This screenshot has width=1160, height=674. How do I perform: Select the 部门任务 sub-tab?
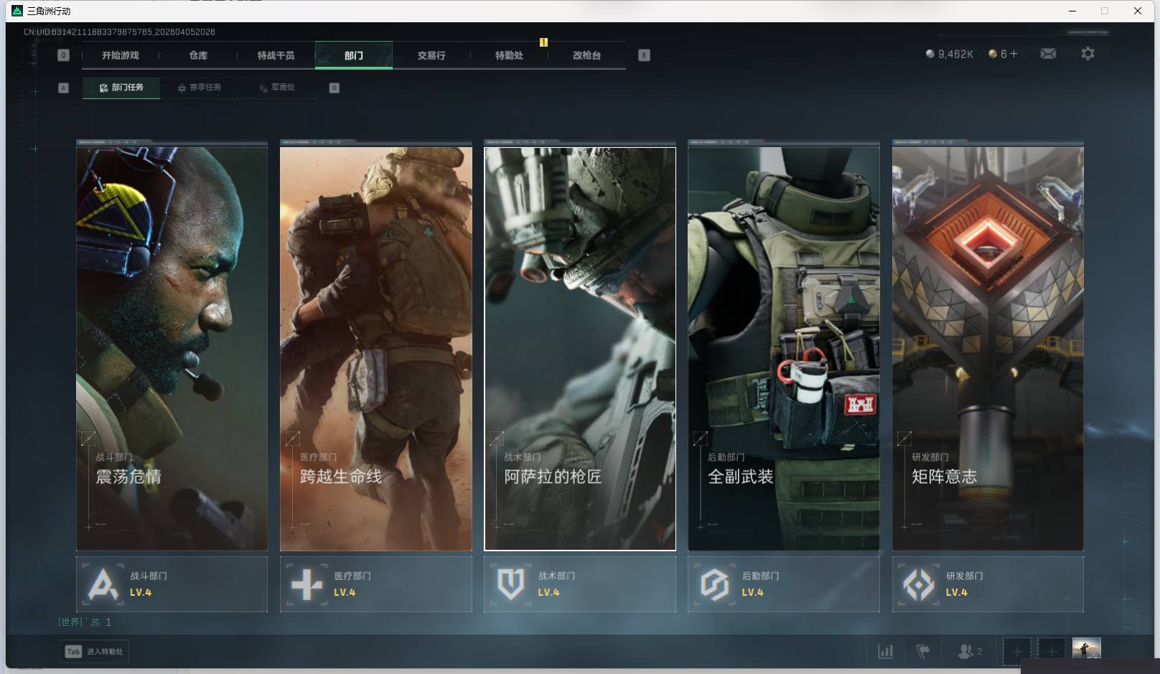[x=121, y=88]
